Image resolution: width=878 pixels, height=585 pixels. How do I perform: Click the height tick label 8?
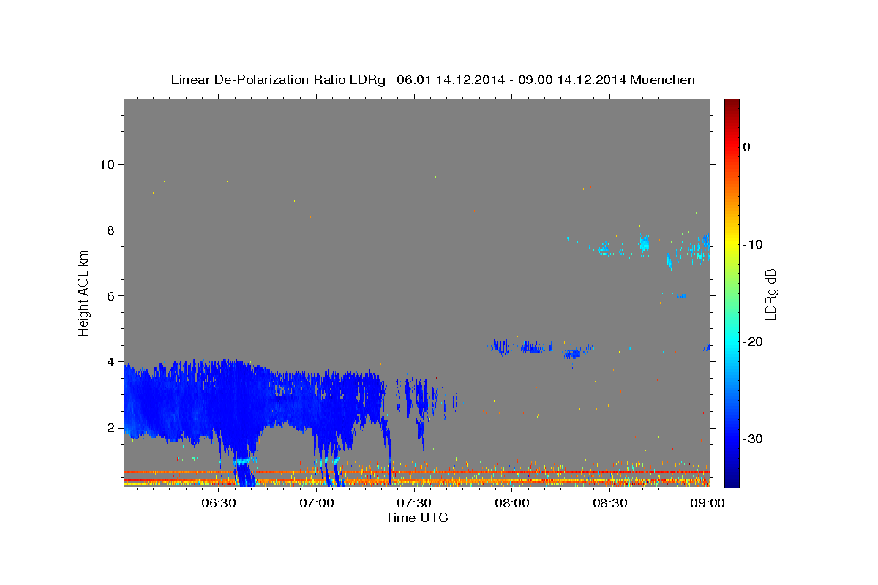111,230
